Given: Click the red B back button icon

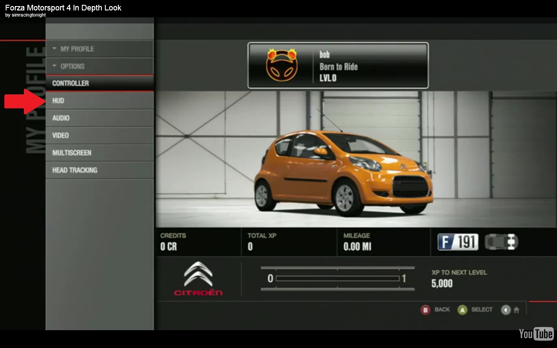Looking at the screenshot, I should tap(425, 310).
